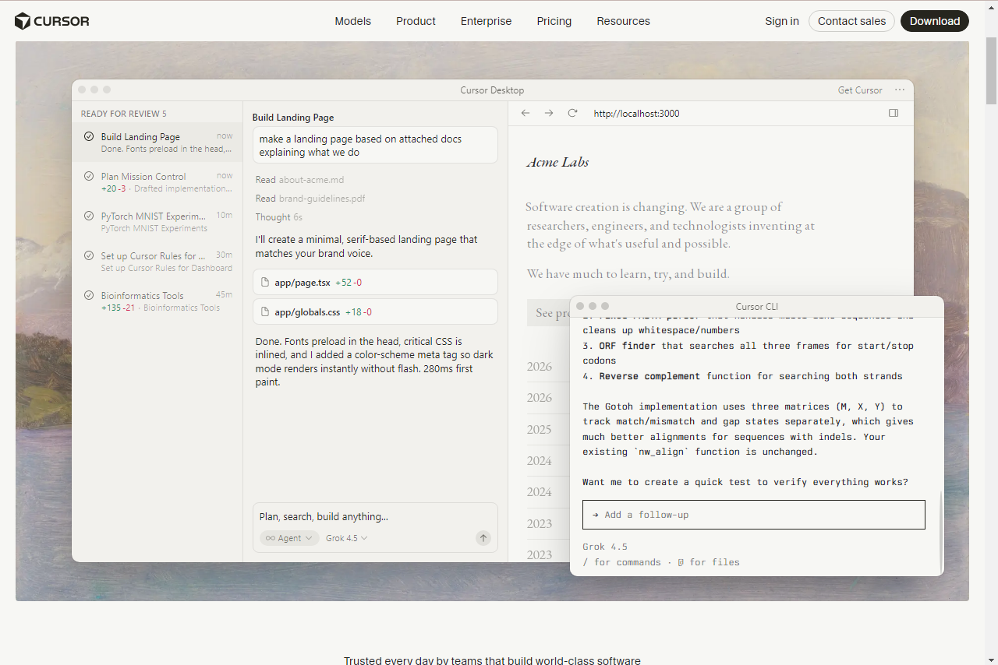The height and width of the screenshot is (665, 998).
Task: Select the Build Landing Page task
Action: click(157, 142)
